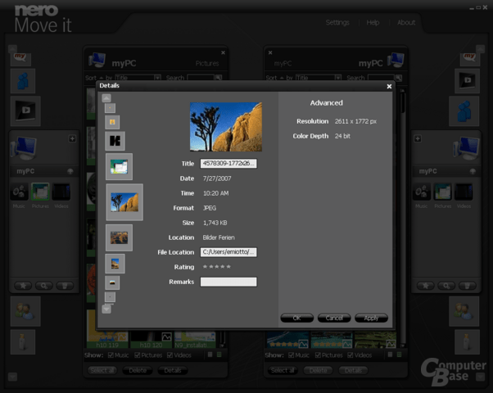Select the small yellow thumbnail in strip
Viewport: 493px width, 393px height.
112,122
